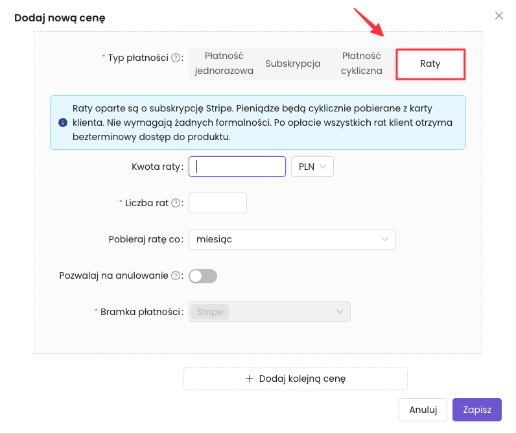Image resolution: width=516 pixels, height=433 pixels.
Task: Click the chevron arrow in miesiąc dropdown
Action: (385, 239)
